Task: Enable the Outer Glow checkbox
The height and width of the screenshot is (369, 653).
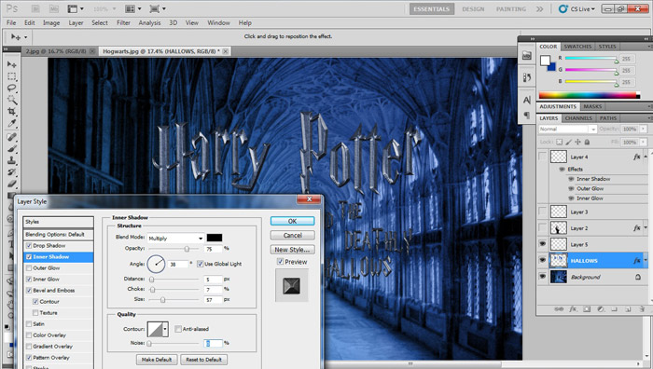Action: [x=29, y=268]
